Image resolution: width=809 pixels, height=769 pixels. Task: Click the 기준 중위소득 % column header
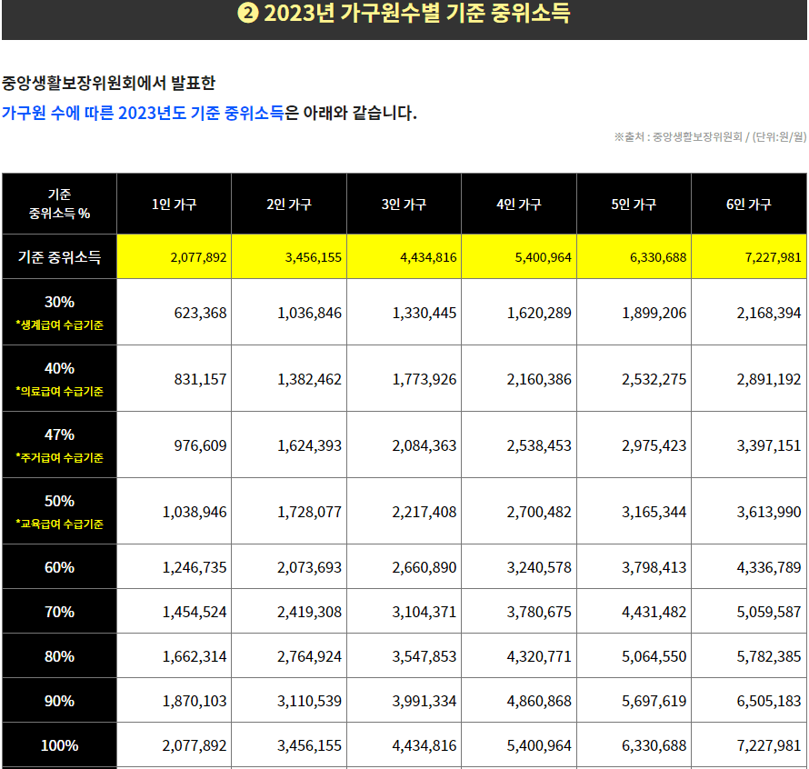tap(59, 204)
